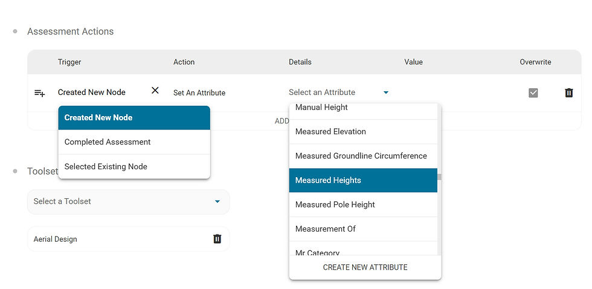Click the add-row icon beside Created New Node

40,93
